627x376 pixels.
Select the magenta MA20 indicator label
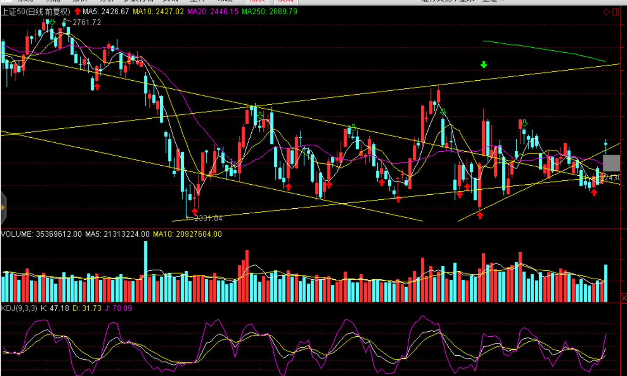click(x=213, y=11)
